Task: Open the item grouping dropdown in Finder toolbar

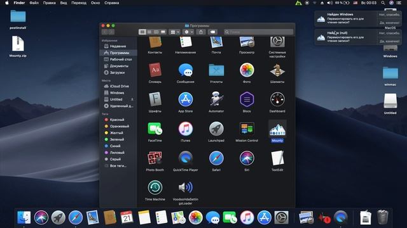Action: point(174,32)
